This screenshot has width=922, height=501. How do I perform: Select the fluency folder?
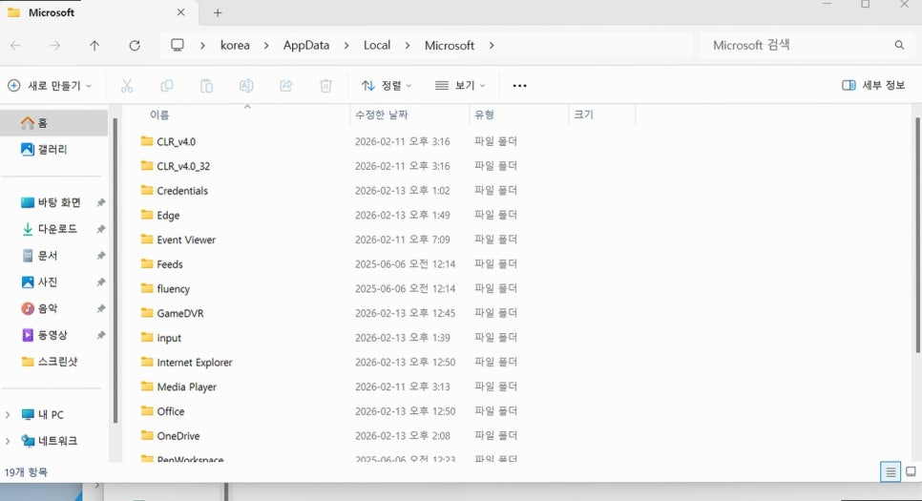[173, 289]
